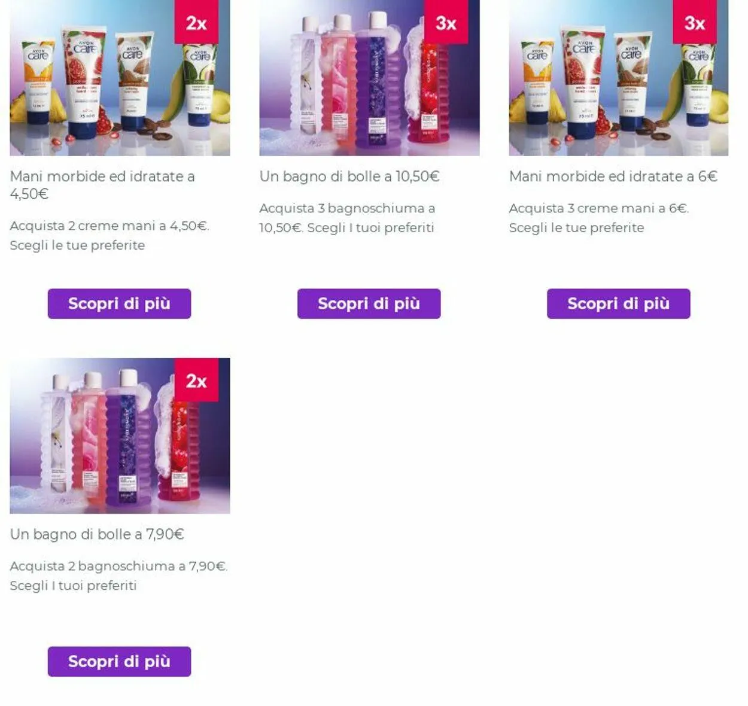Open title Mani morbide ed idratate a 6€
The image size is (748, 706).
(613, 176)
